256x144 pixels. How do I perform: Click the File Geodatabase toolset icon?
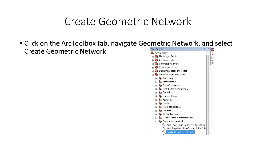click(x=160, y=107)
